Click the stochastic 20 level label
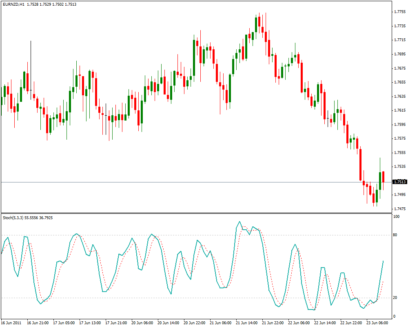This screenshot has width=408, height=325. pyautogui.click(x=395, y=298)
